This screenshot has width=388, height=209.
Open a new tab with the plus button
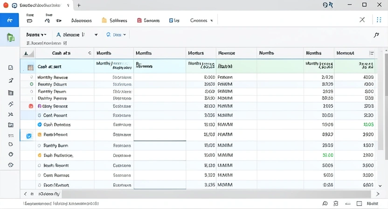[79, 5]
